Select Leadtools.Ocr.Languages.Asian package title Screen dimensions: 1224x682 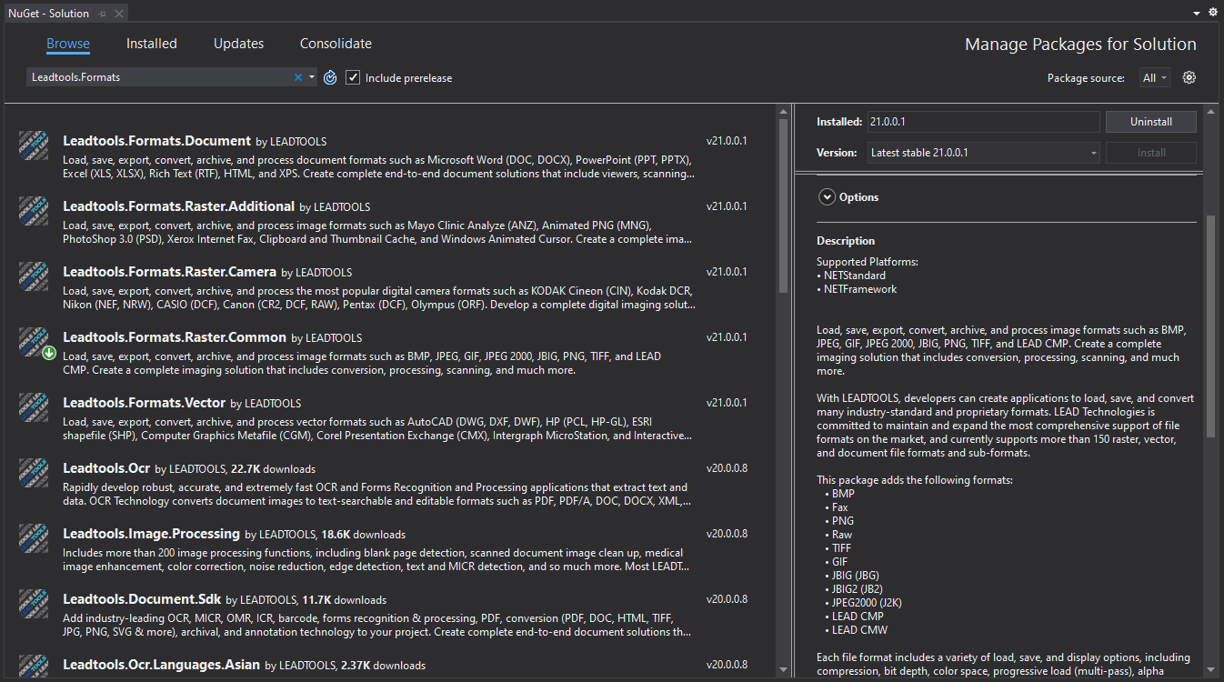point(161,665)
